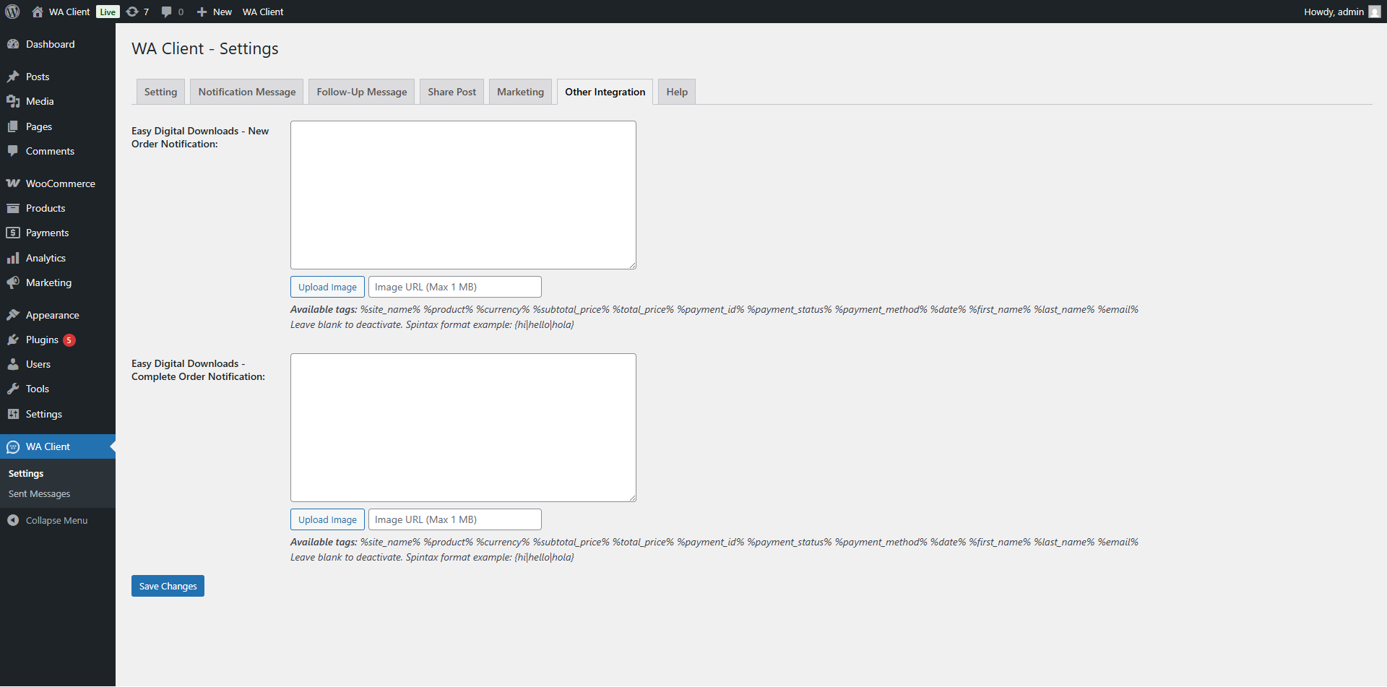
Task: Click the comments bubble icon in admin bar
Action: pyautogui.click(x=167, y=12)
